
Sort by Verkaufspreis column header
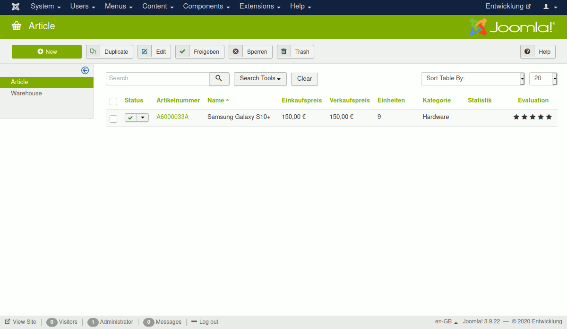coord(350,101)
